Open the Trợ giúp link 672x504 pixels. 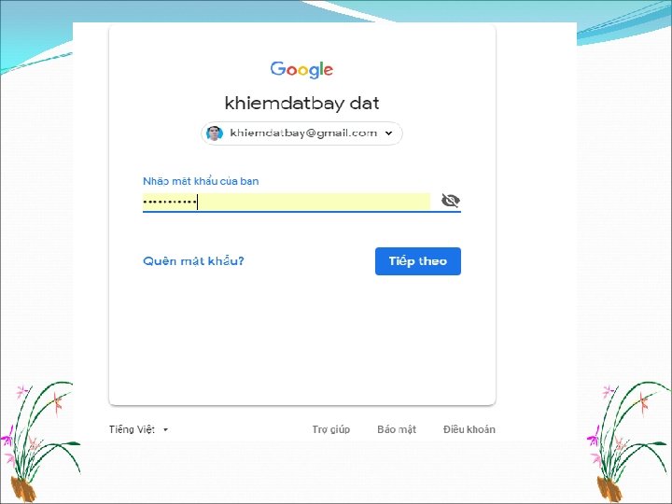[x=330, y=429]
